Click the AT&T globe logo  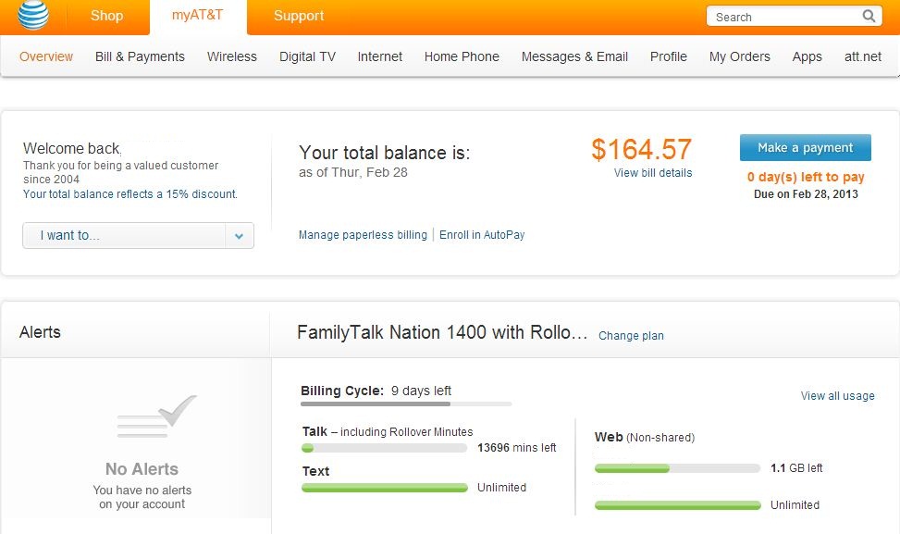[x=32, y=15]
